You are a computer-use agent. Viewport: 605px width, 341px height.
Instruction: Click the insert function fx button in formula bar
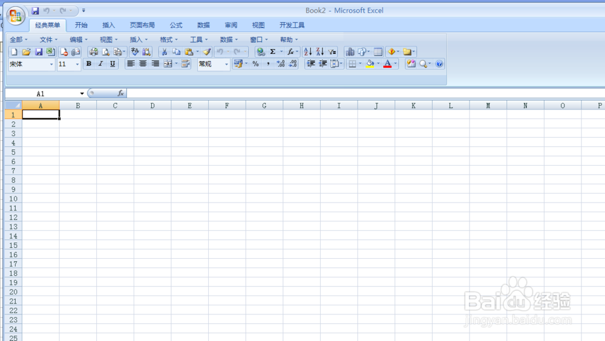pyautogui.click(x=120, y=93)
